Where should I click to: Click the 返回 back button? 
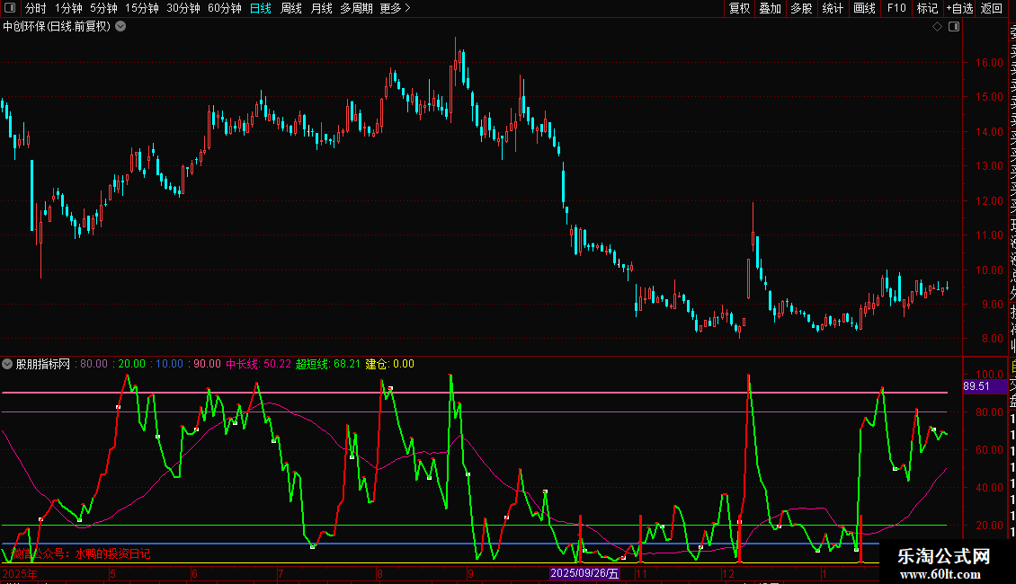click(x=992, y=8)
